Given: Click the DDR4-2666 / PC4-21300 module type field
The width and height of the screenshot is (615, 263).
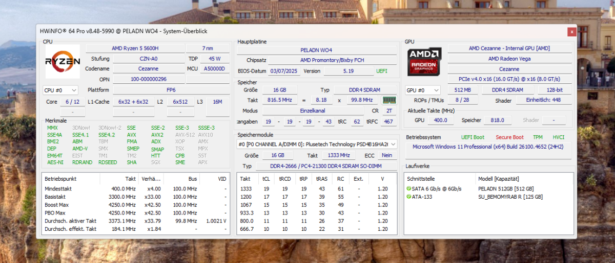Looking at the screenshot, I should 325,166.
